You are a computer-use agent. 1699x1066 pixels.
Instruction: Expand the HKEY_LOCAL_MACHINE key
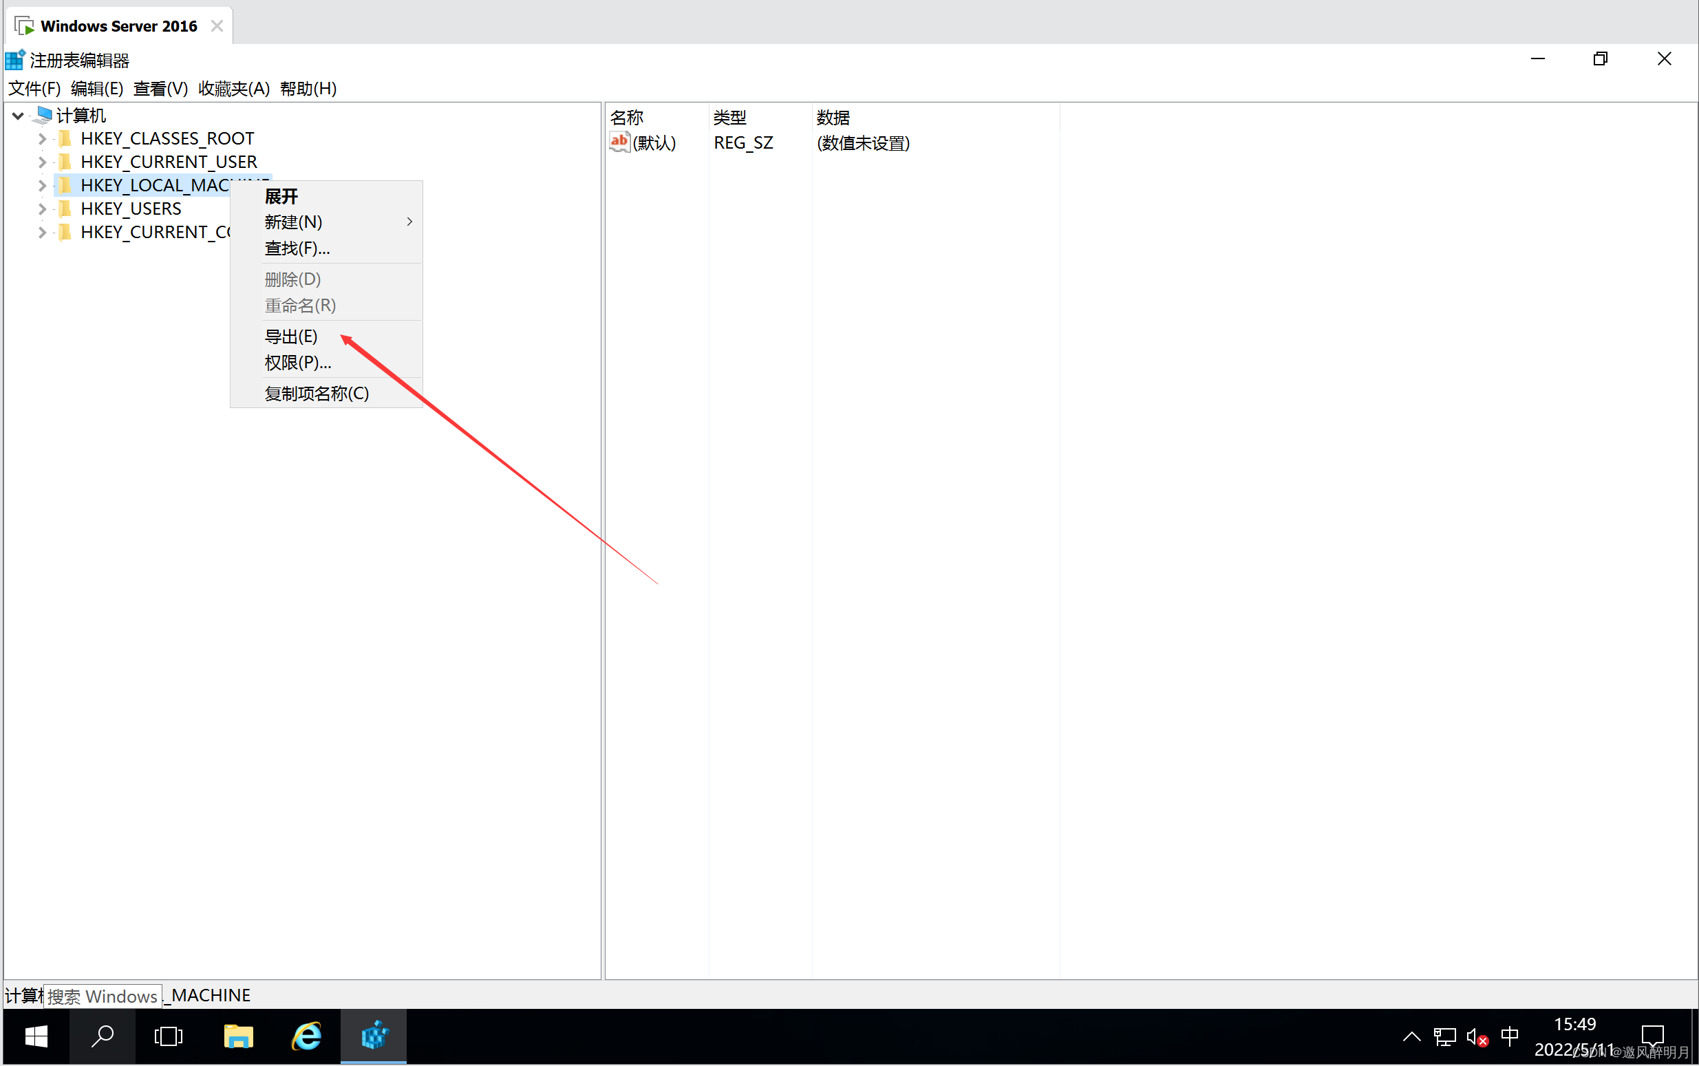(42, 185)
